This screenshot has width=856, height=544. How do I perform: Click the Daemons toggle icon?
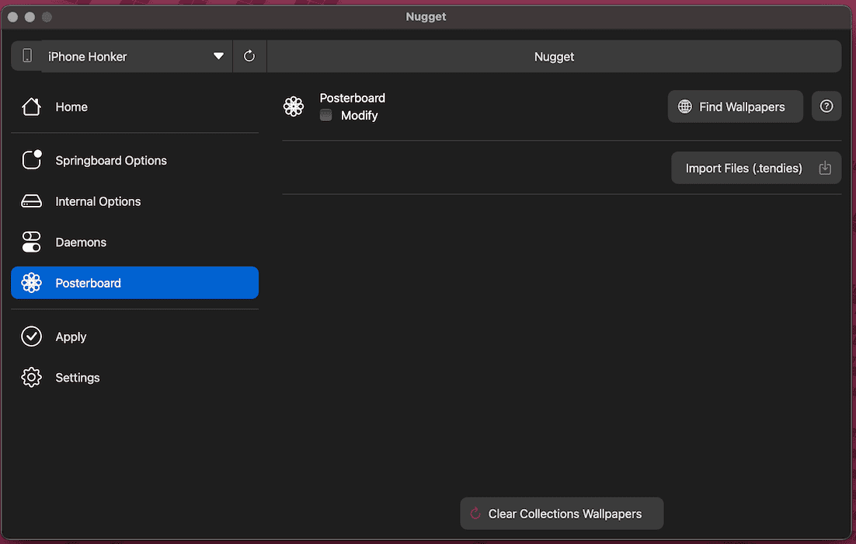[31, 242]
